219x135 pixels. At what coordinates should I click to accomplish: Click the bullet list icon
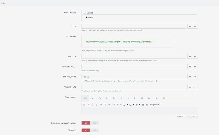[124, 105]
